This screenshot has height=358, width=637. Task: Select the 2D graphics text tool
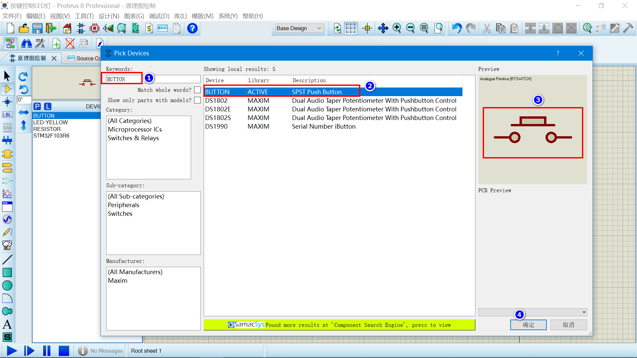7,324
